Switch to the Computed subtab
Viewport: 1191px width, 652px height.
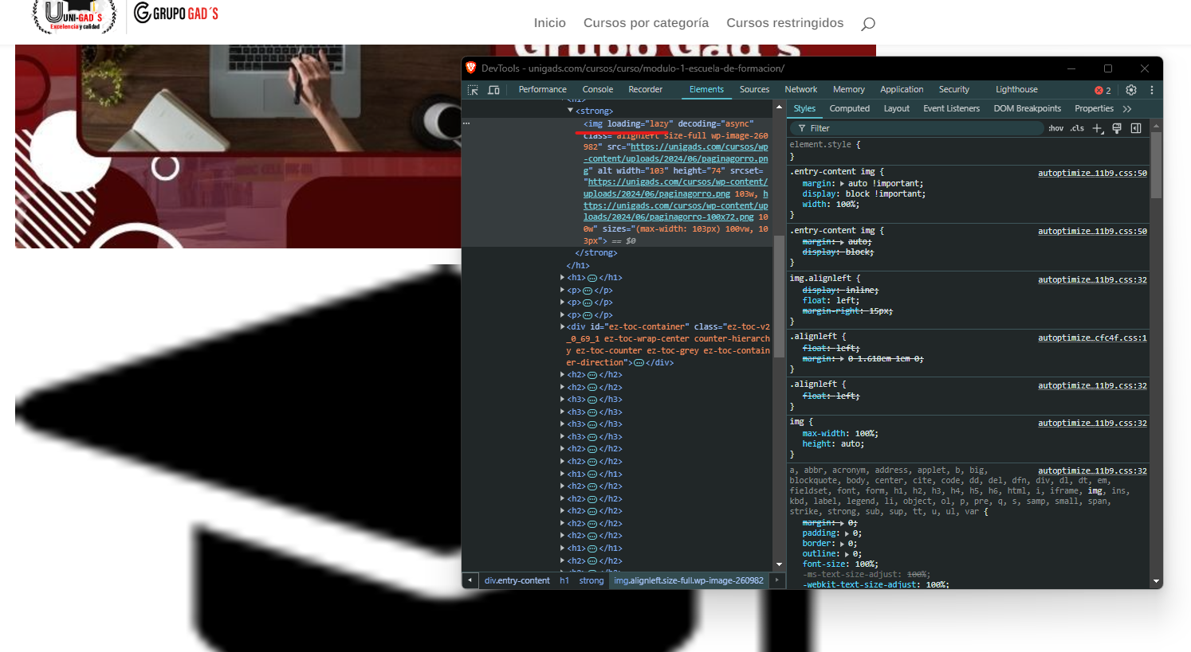pos(850,109)
